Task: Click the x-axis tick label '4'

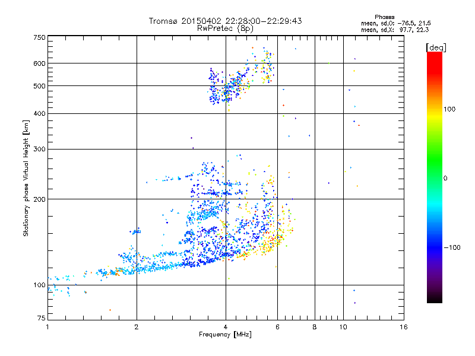Action: (x=226, y=327)
